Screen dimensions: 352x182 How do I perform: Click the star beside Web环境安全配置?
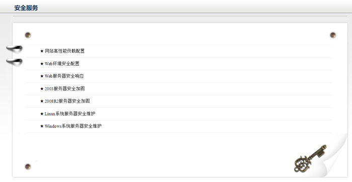pos(42,64)
